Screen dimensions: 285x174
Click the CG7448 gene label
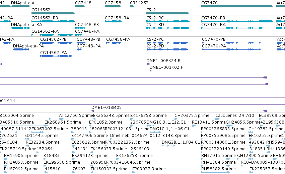83,3
